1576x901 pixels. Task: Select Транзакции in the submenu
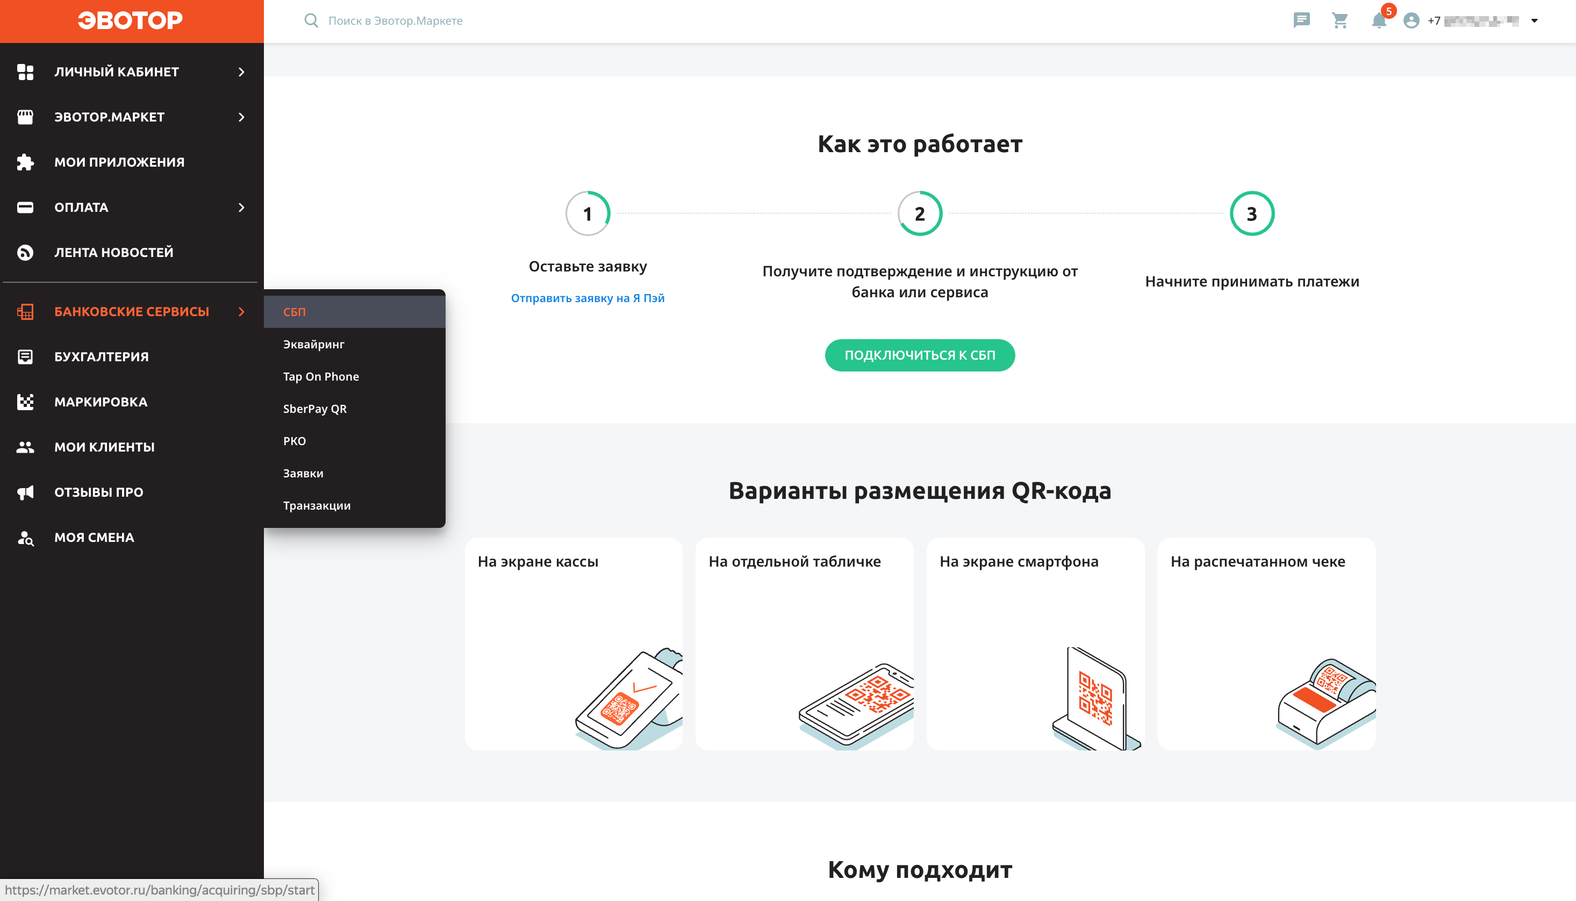click(x=354, y=505)
